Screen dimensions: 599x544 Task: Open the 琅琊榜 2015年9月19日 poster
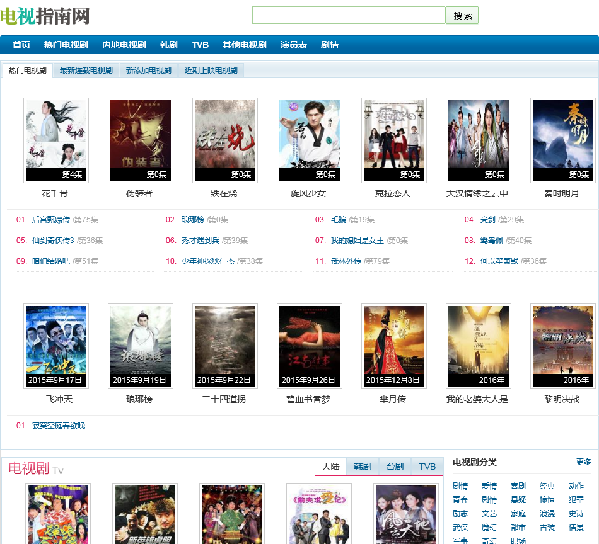point(141,346)
